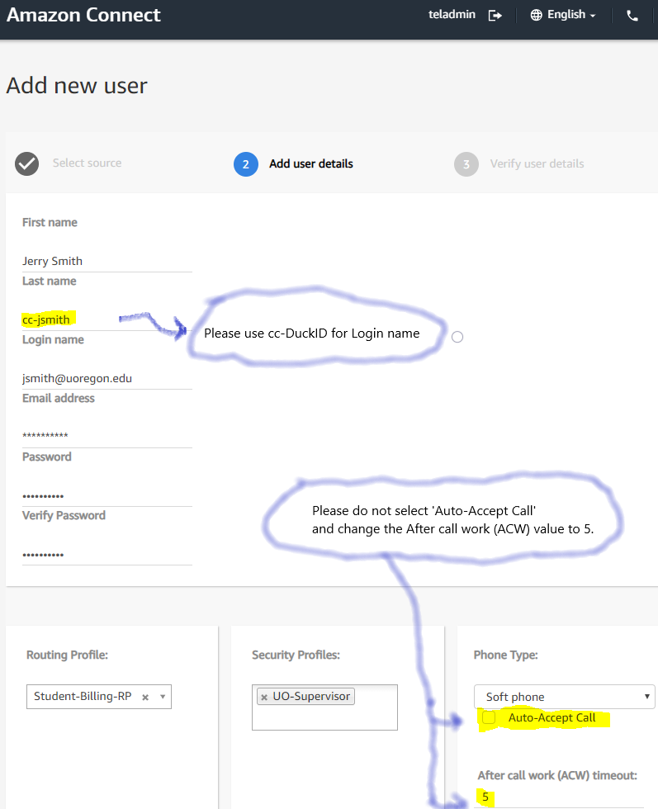Click step 3 circle icon
The image size is (658, 809).
click(466, 164)
